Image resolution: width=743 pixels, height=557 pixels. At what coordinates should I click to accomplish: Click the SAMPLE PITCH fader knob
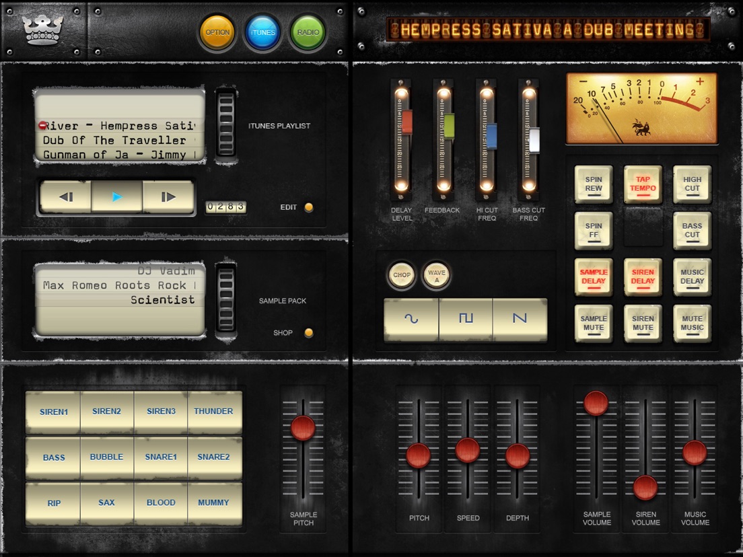tap(303, 428)
